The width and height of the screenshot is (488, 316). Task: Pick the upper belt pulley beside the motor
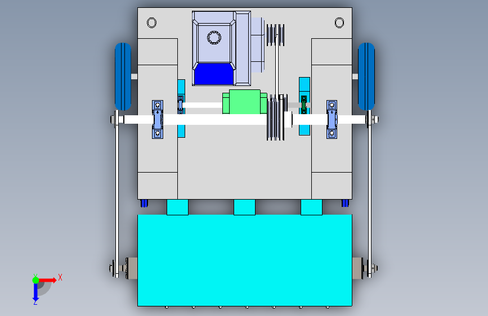coord(275,35)
